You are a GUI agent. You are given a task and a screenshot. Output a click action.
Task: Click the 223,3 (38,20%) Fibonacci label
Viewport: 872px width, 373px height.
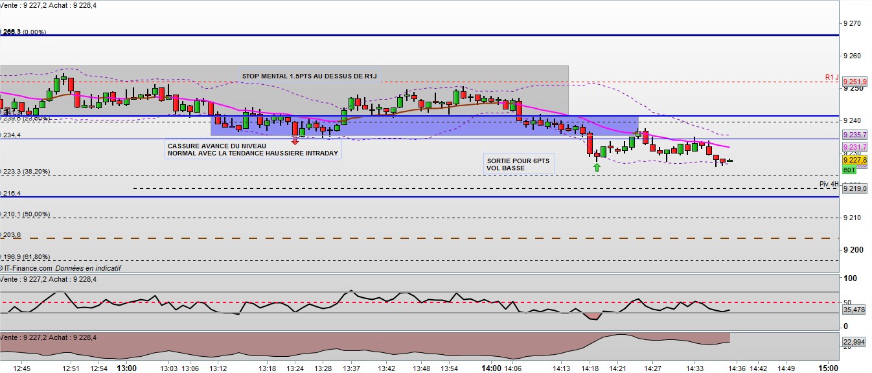[26, 172]
